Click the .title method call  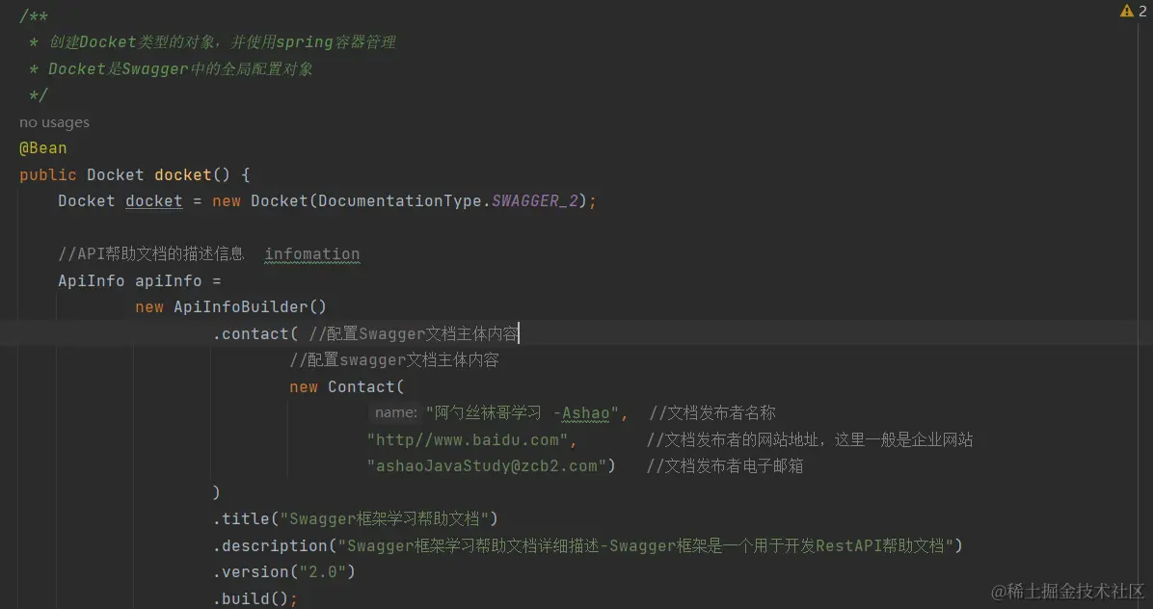click(241, 518)
